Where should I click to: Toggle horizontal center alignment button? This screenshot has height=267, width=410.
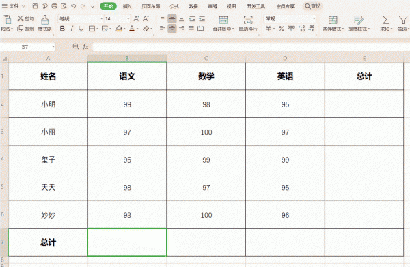(172, 29)
